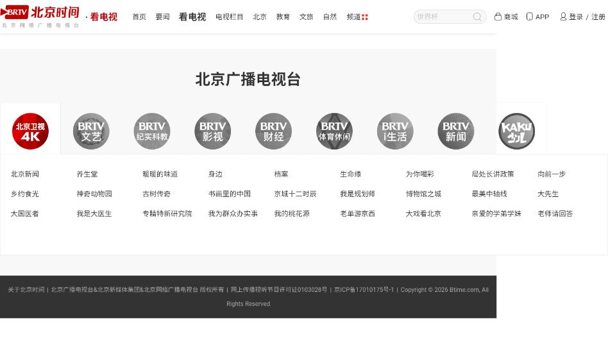The width and height of the screenshot is (608, 342).
Task: Open the 电视栏目 navigation item
Action: (x=229, y=17)
